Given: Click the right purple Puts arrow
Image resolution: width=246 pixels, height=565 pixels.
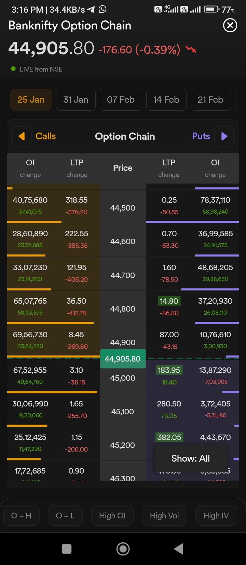Looking at the screenshot, I should (224, 136).
